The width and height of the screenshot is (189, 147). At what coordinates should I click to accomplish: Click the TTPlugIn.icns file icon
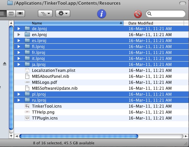27,118
